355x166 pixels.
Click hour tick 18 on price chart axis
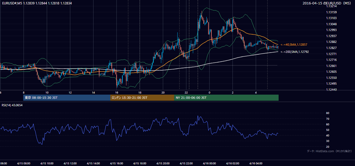point(140,92)
